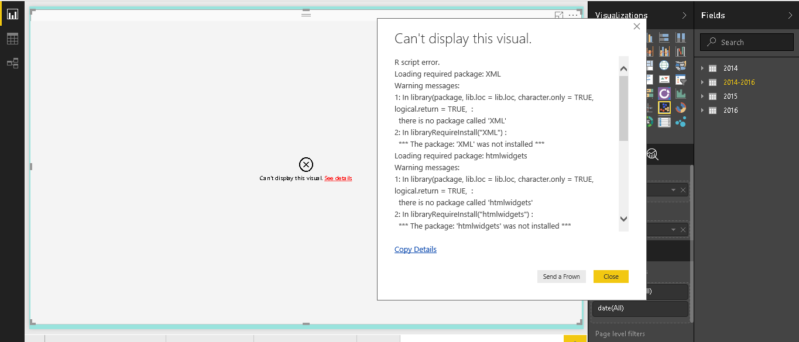The width and height of the screenshot is (799, 342).
Task: Select the globe Map visualization
Action: click(664, 65)
